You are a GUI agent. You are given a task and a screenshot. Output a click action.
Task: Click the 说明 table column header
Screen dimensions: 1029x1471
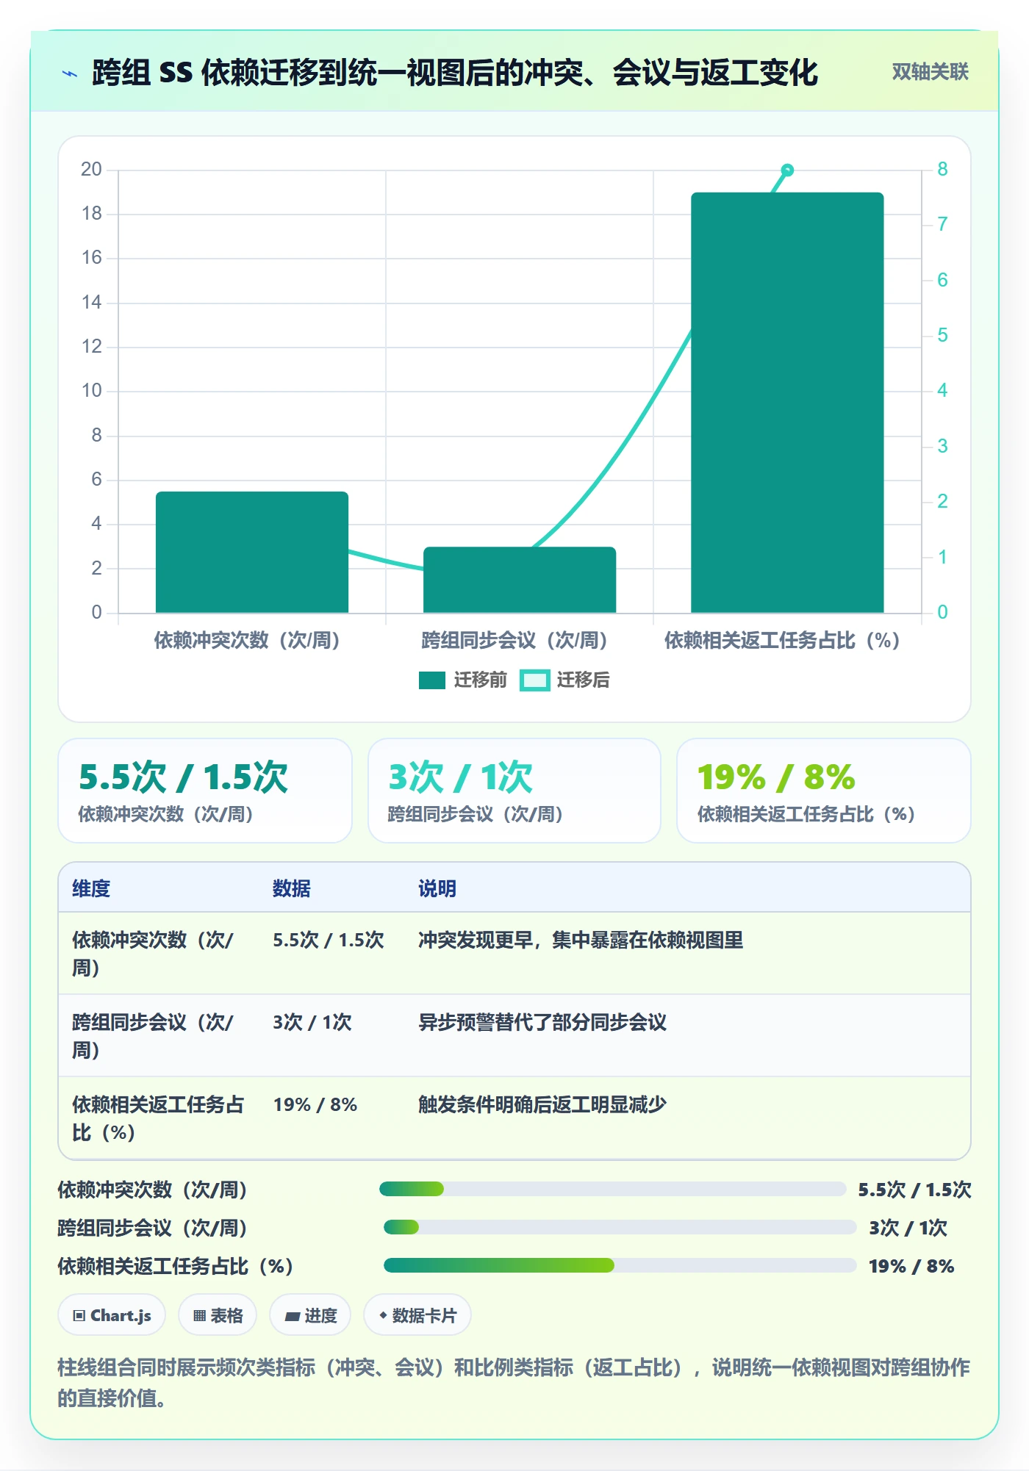click(x=437, y=888)
